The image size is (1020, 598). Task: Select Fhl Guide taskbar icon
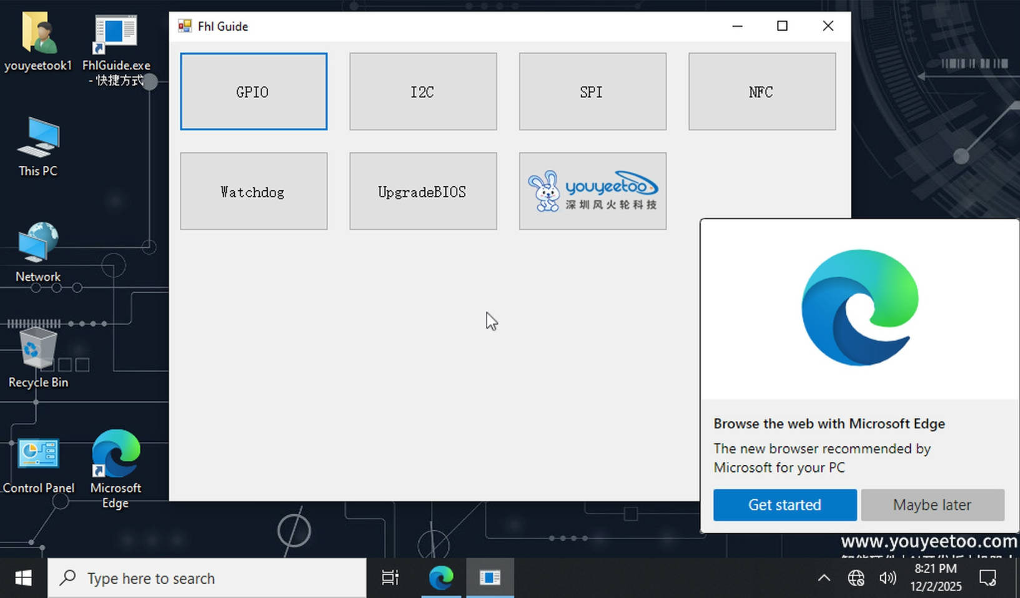pos(490,579)
